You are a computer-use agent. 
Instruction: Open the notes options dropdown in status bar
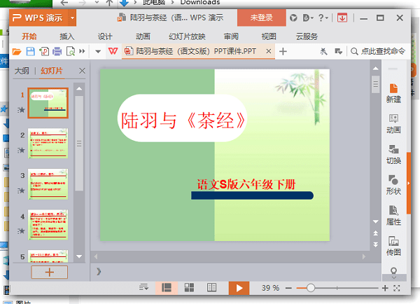143,287
